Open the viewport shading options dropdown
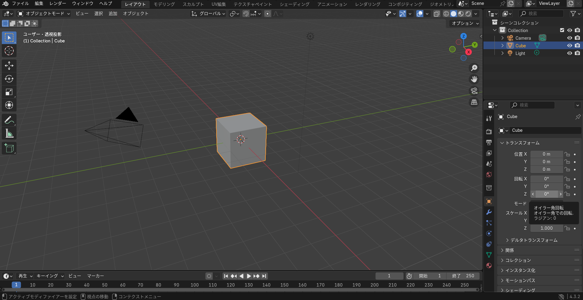Viewport: 583px width, 300px height. 476,14
